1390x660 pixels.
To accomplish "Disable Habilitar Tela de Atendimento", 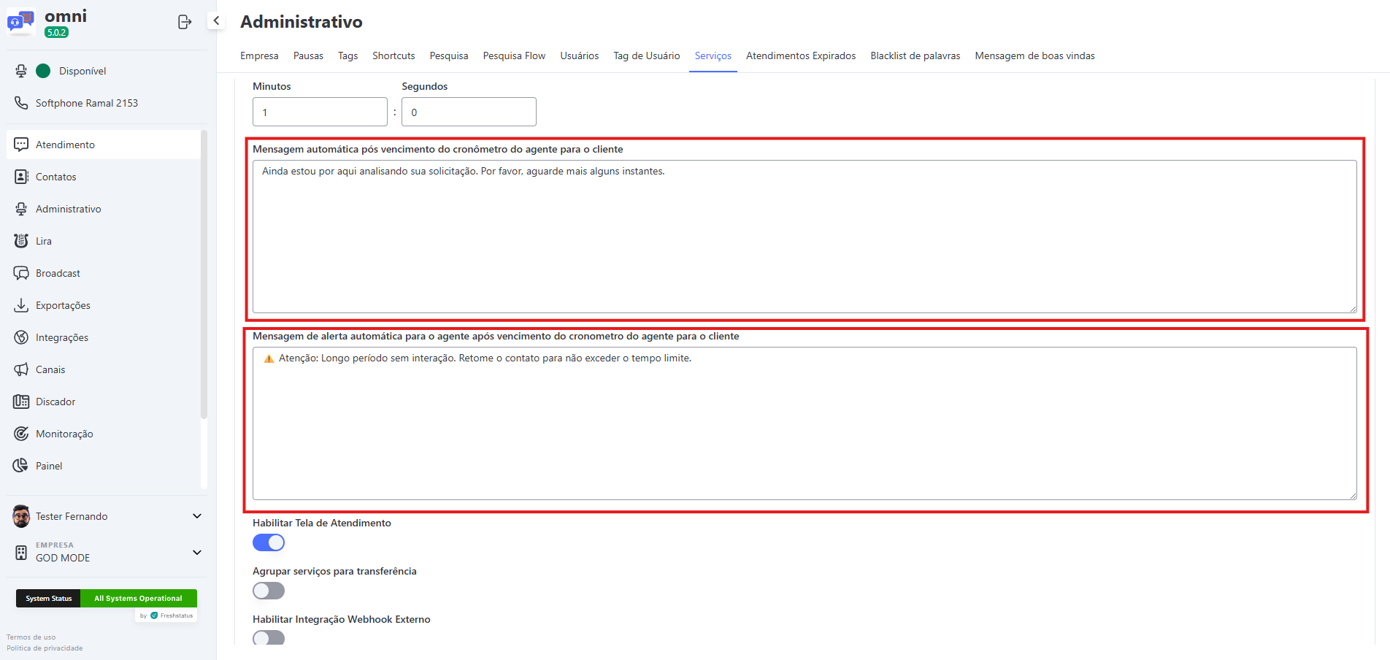I will point(268,542).
